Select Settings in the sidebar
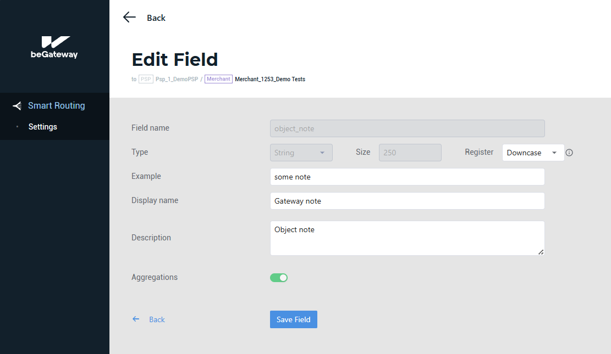 coord(43,127)
